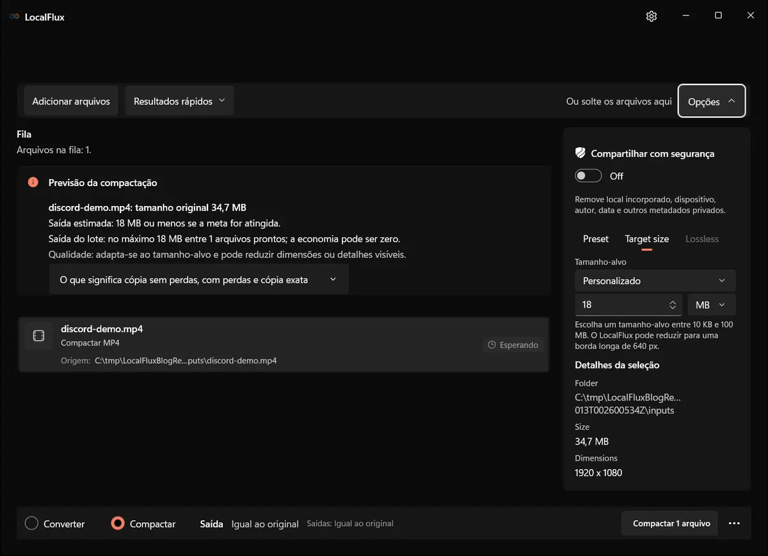
Task: Toggle the Compartilhar com segurança switch
Action: [589, 176]
